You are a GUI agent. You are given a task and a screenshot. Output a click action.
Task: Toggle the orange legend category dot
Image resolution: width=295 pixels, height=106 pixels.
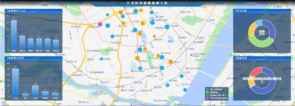(x=208, y=92)
